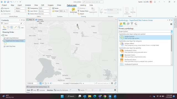Open coordinate display format dropdown

point(83,83)
